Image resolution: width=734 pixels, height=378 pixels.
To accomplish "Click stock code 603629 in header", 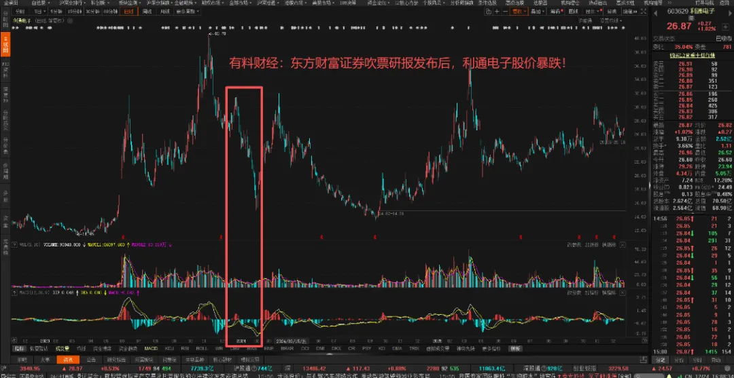I will click(678, 12).
